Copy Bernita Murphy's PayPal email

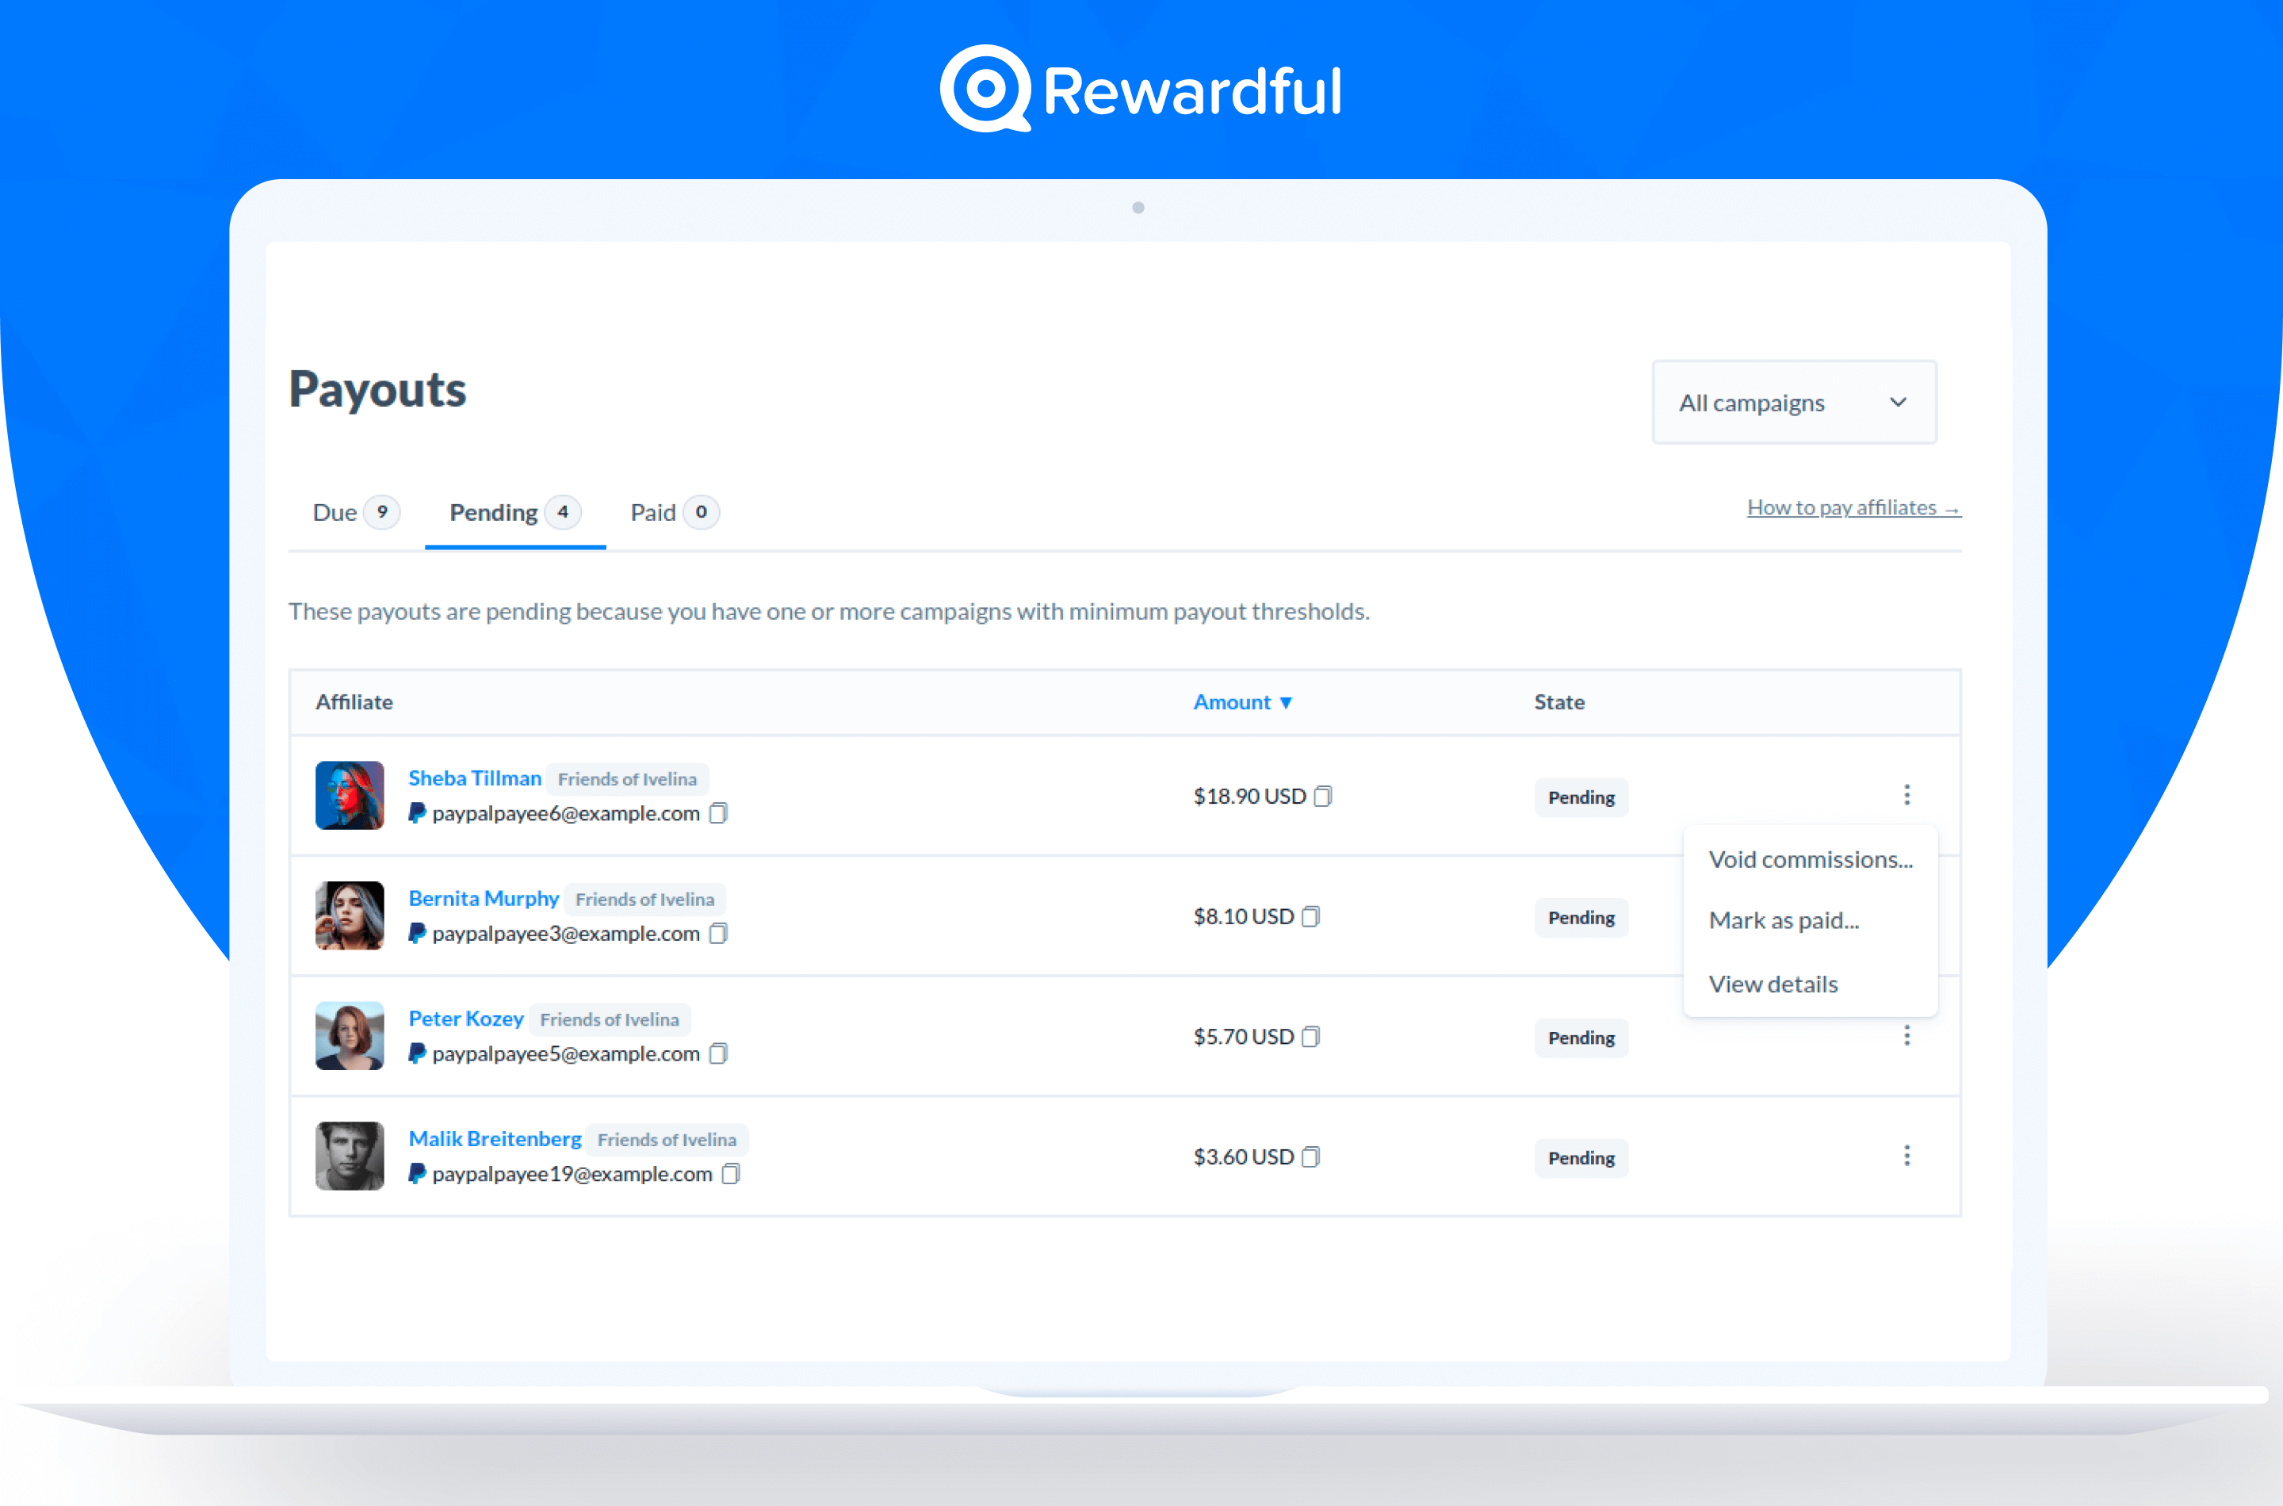click(717, 934)
